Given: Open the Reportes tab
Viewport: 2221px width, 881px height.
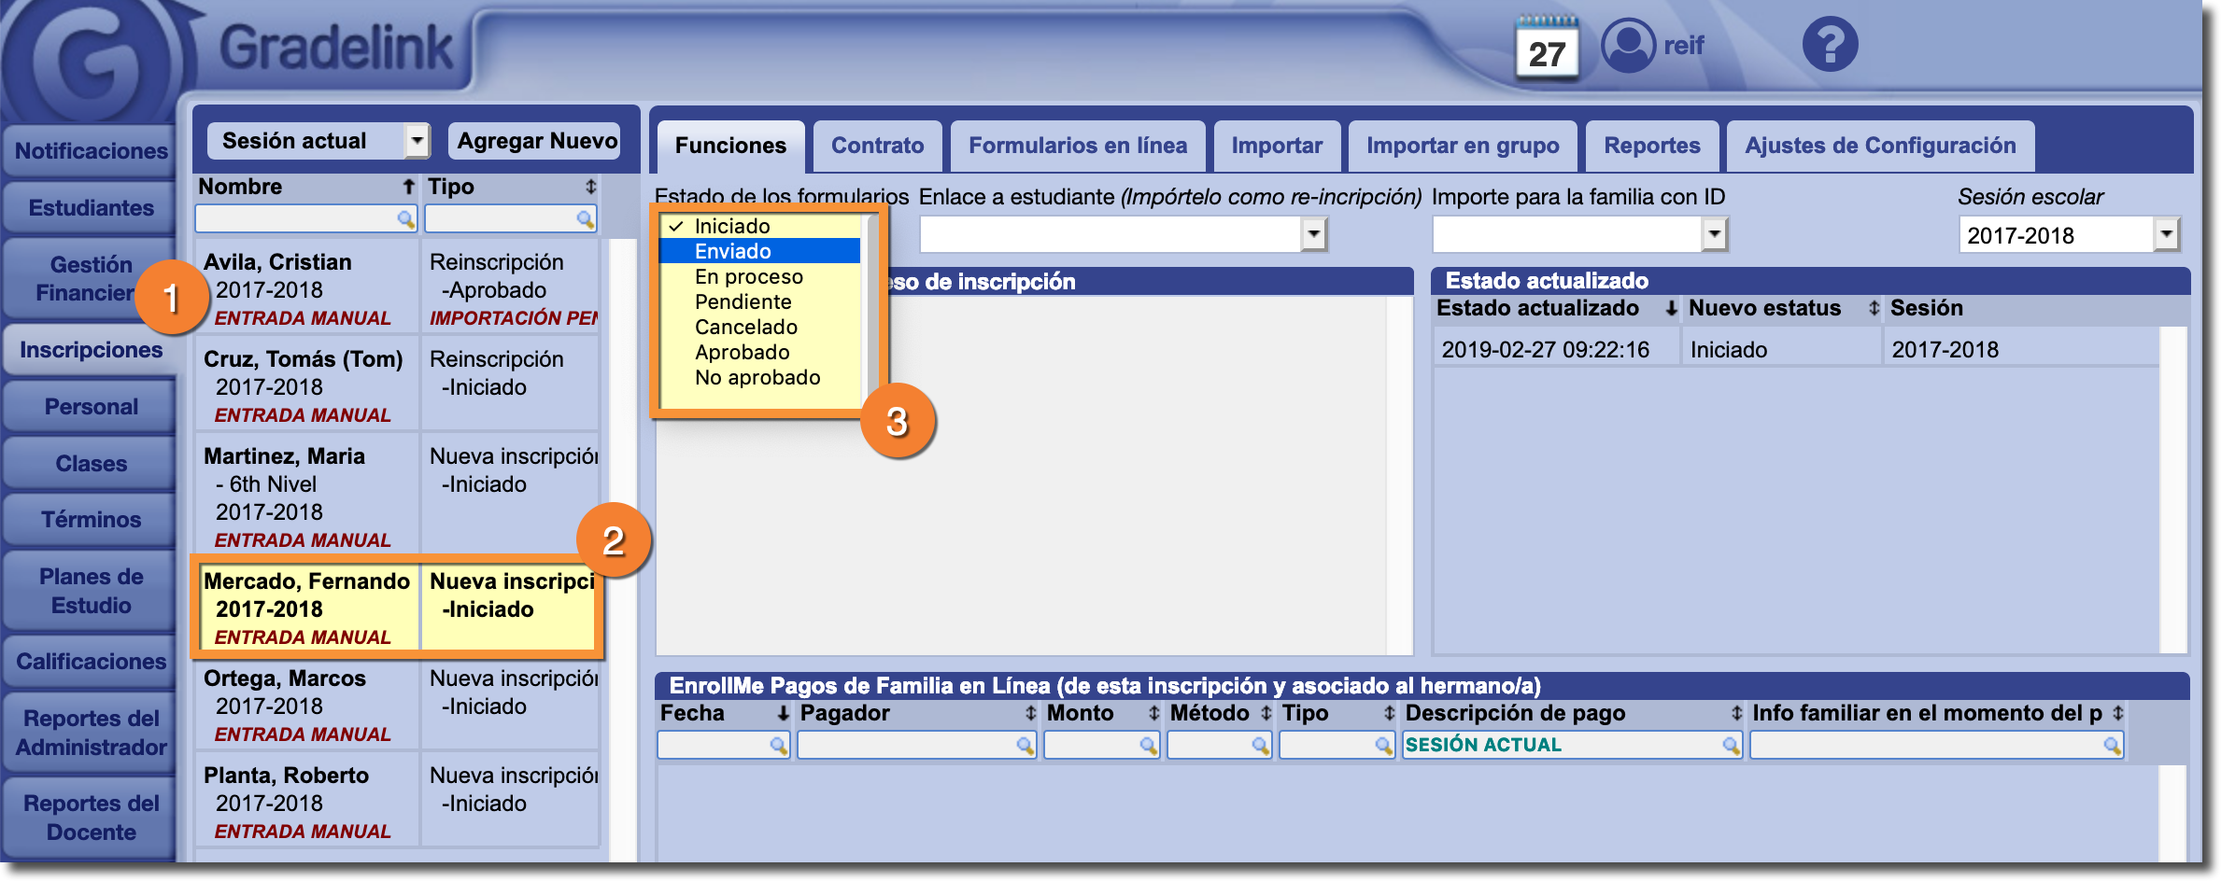Looking at the screenshot, I should [1651, 146].
